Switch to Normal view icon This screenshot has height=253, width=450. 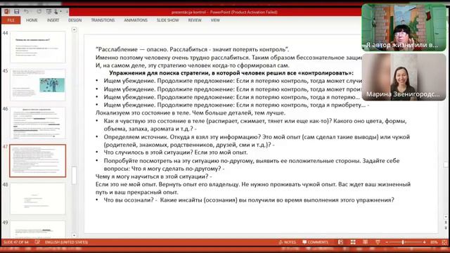340,242
